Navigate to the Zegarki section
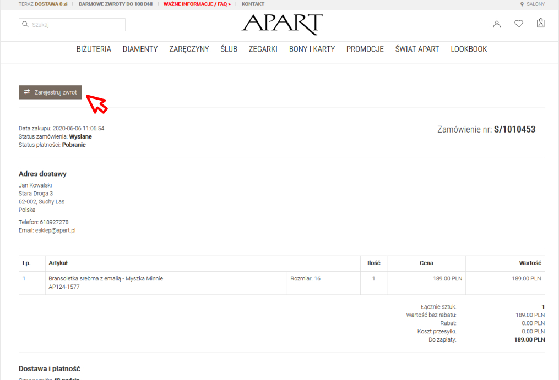 [263, 49]
